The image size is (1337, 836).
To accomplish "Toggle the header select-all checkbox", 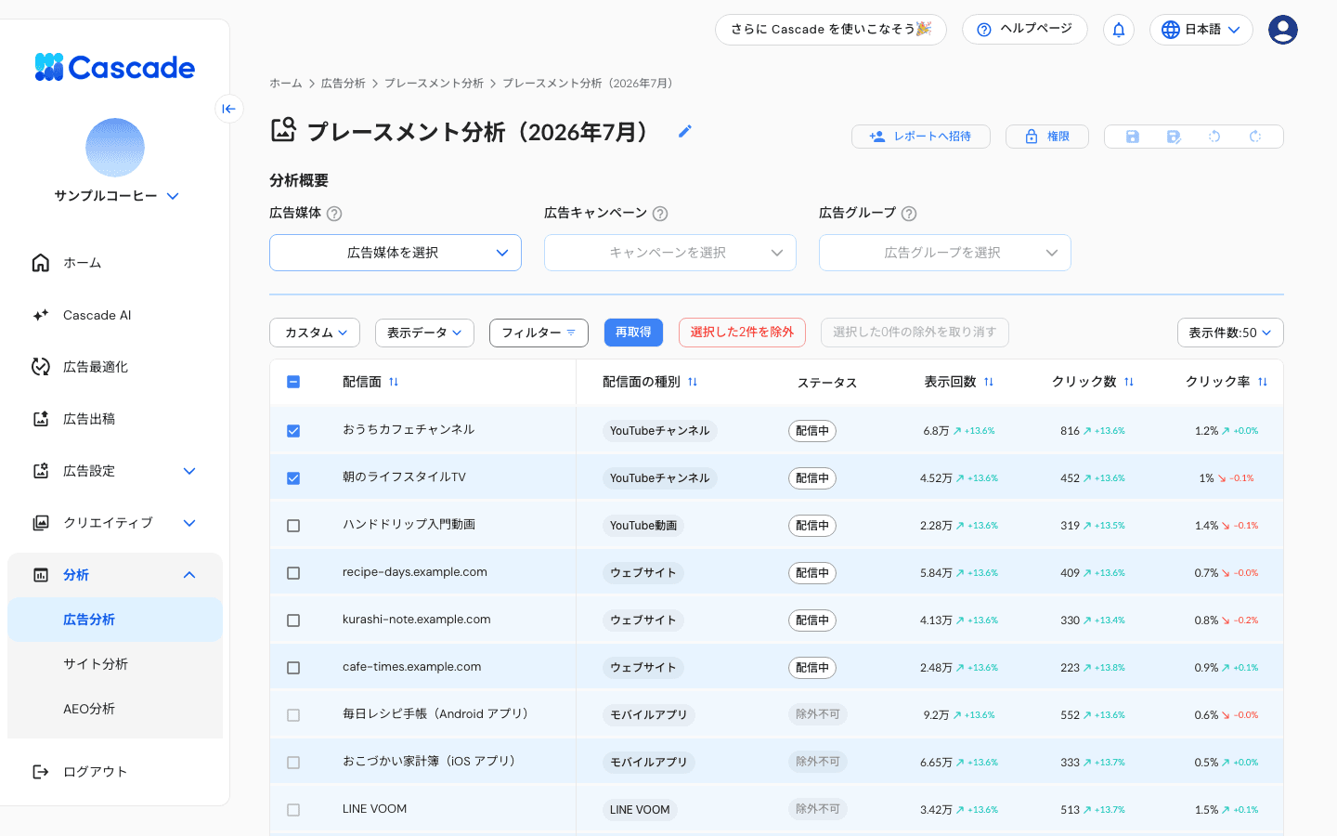I will [293, 382].
